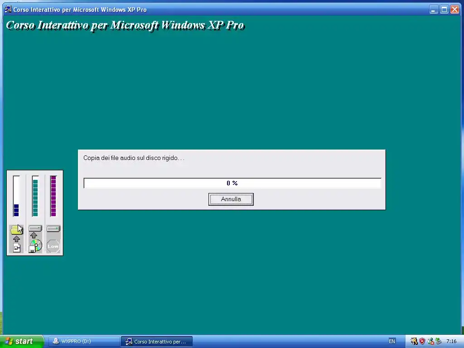The image size is (464, 348).
Task: Maximize the Corso Interattivo window
Action: 444,10
